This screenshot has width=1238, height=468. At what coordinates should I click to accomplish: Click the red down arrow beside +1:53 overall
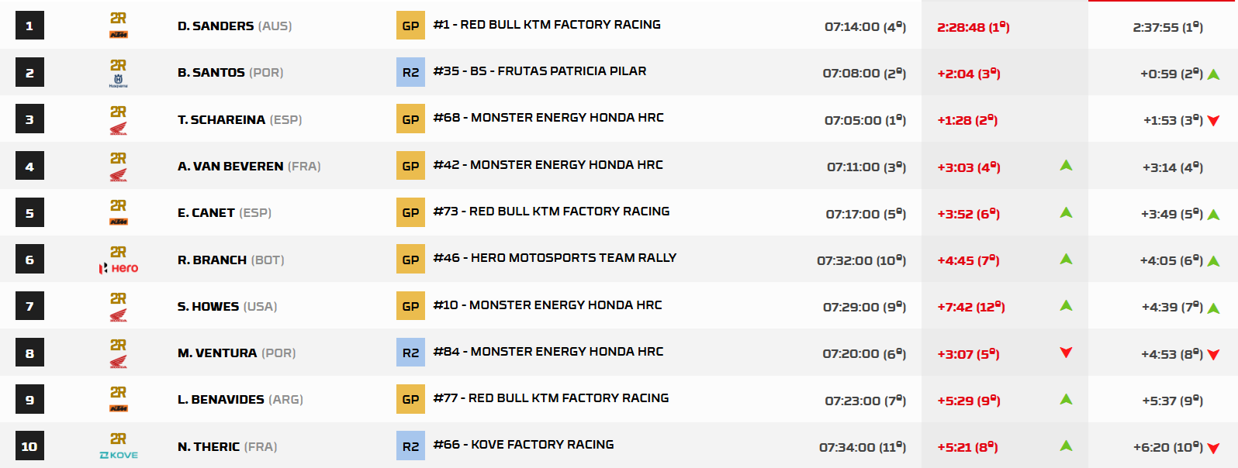(x=1214, y=120)
